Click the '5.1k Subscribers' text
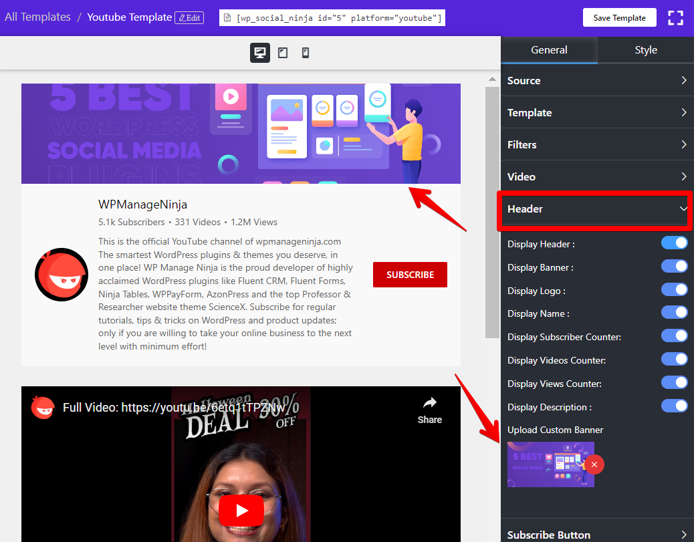The image size is (696, 542). coord(132,222)
